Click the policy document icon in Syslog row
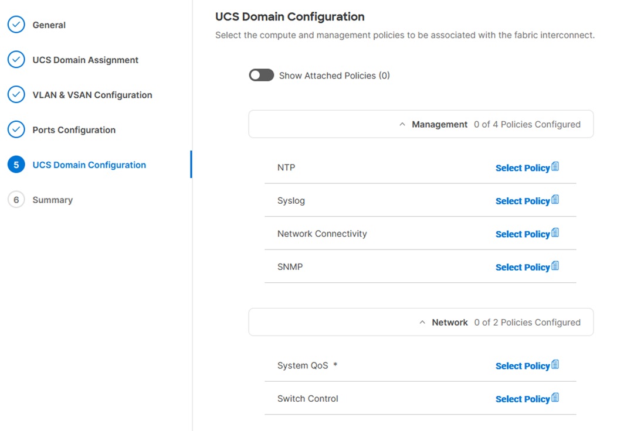 [x=555, y=200]
